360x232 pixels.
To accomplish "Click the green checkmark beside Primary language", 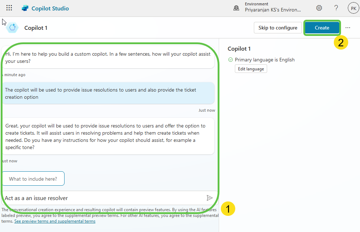I will pyautogui.click(x=230, y=60).
